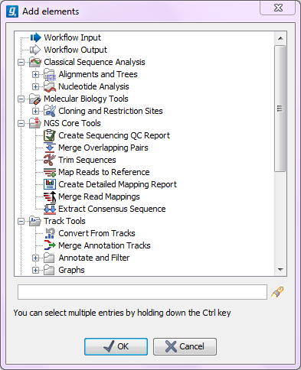Expand the Alignments and Trees node
Image resolution: width=301 pixels, height=370 pixels.
click(36, 74)
